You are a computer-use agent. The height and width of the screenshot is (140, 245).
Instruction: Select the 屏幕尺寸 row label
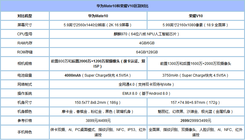25,25
